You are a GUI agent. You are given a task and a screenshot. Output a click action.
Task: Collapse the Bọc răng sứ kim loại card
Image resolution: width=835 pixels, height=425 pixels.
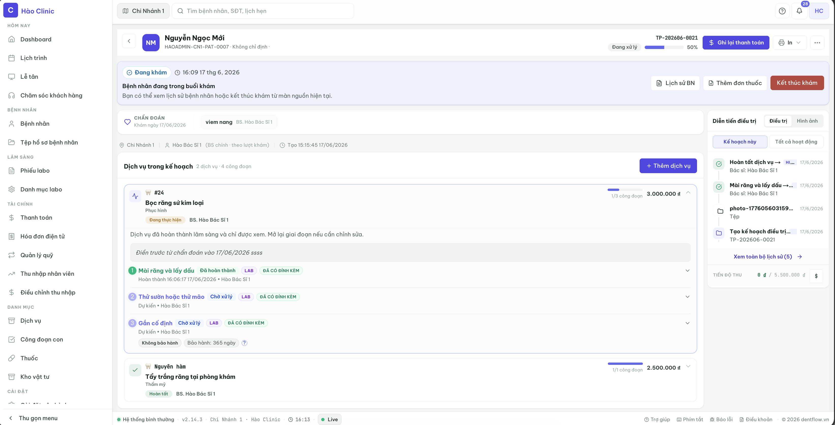688,193
